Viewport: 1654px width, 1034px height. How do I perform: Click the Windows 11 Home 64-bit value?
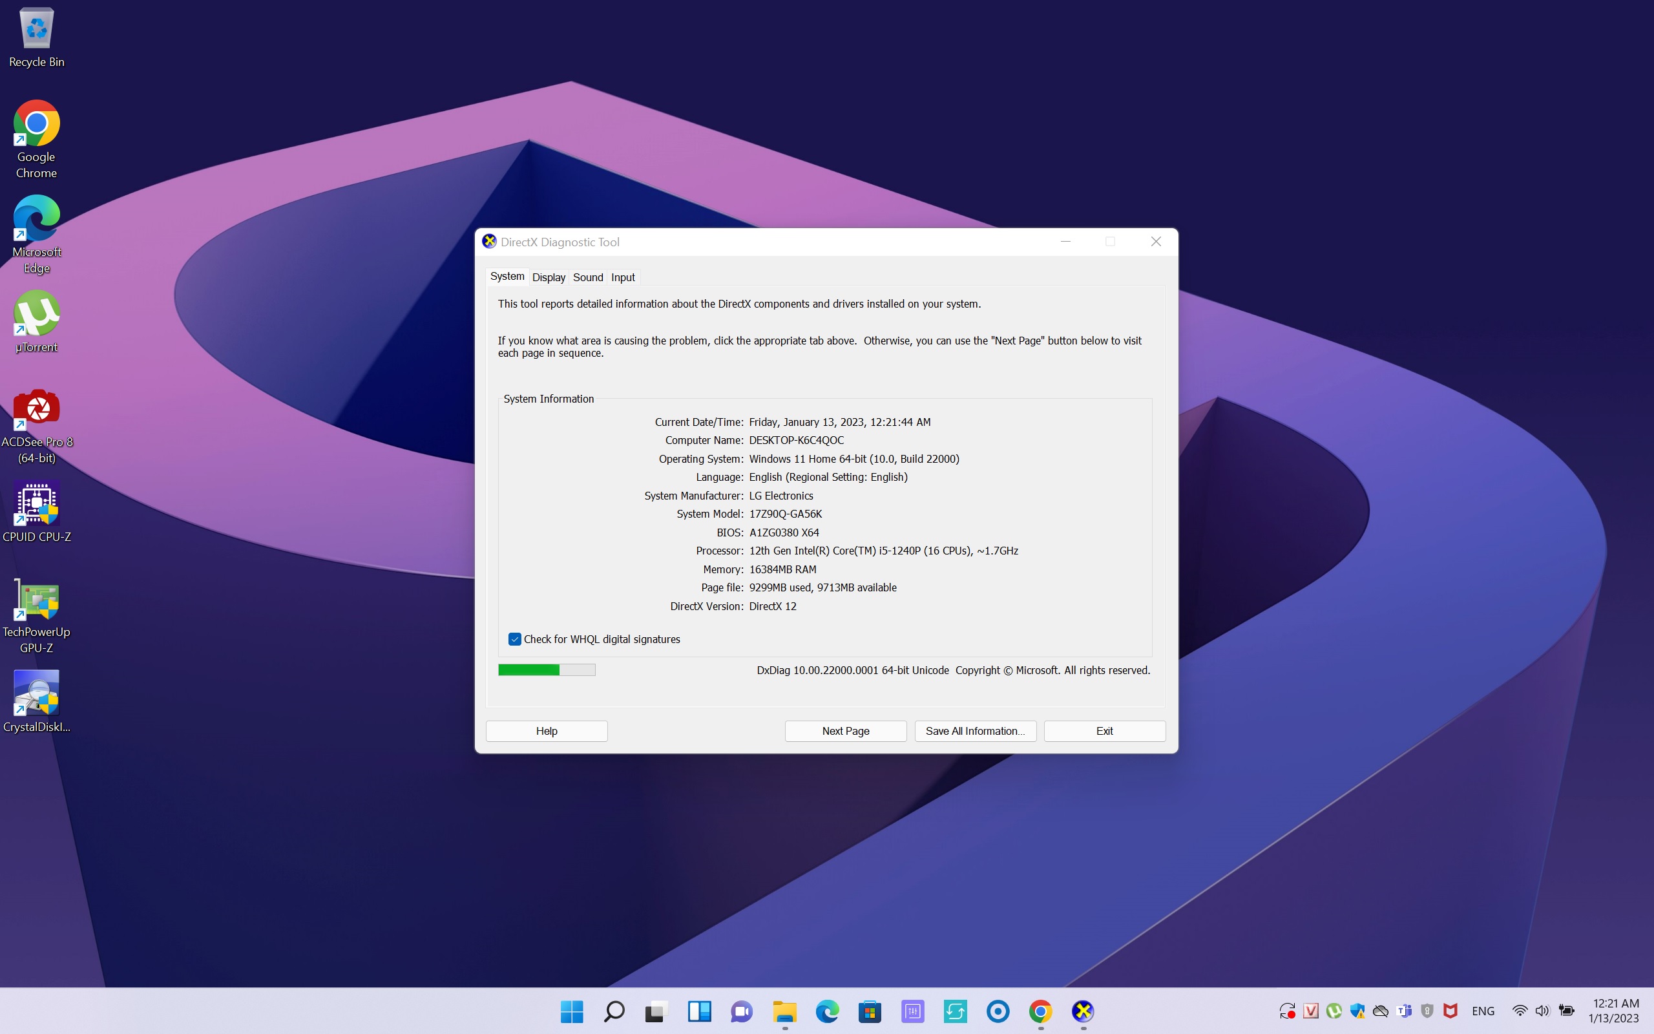[854, 459]
